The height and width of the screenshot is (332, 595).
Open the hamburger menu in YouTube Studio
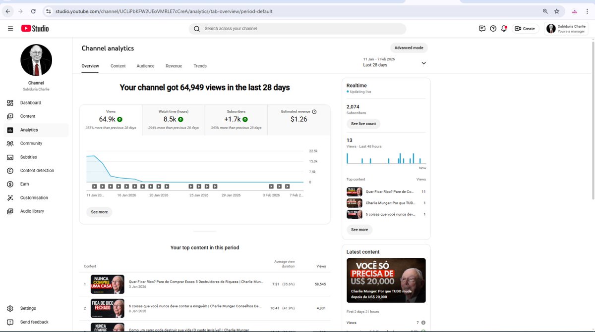(10, 29)
